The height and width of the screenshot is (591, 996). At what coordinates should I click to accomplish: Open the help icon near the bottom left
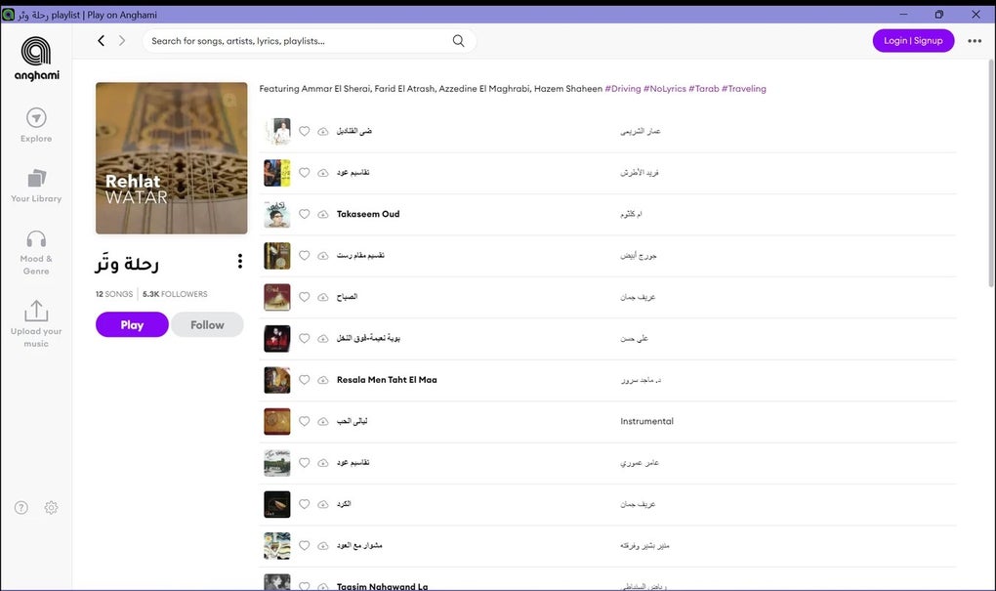[x=20, y=507]
